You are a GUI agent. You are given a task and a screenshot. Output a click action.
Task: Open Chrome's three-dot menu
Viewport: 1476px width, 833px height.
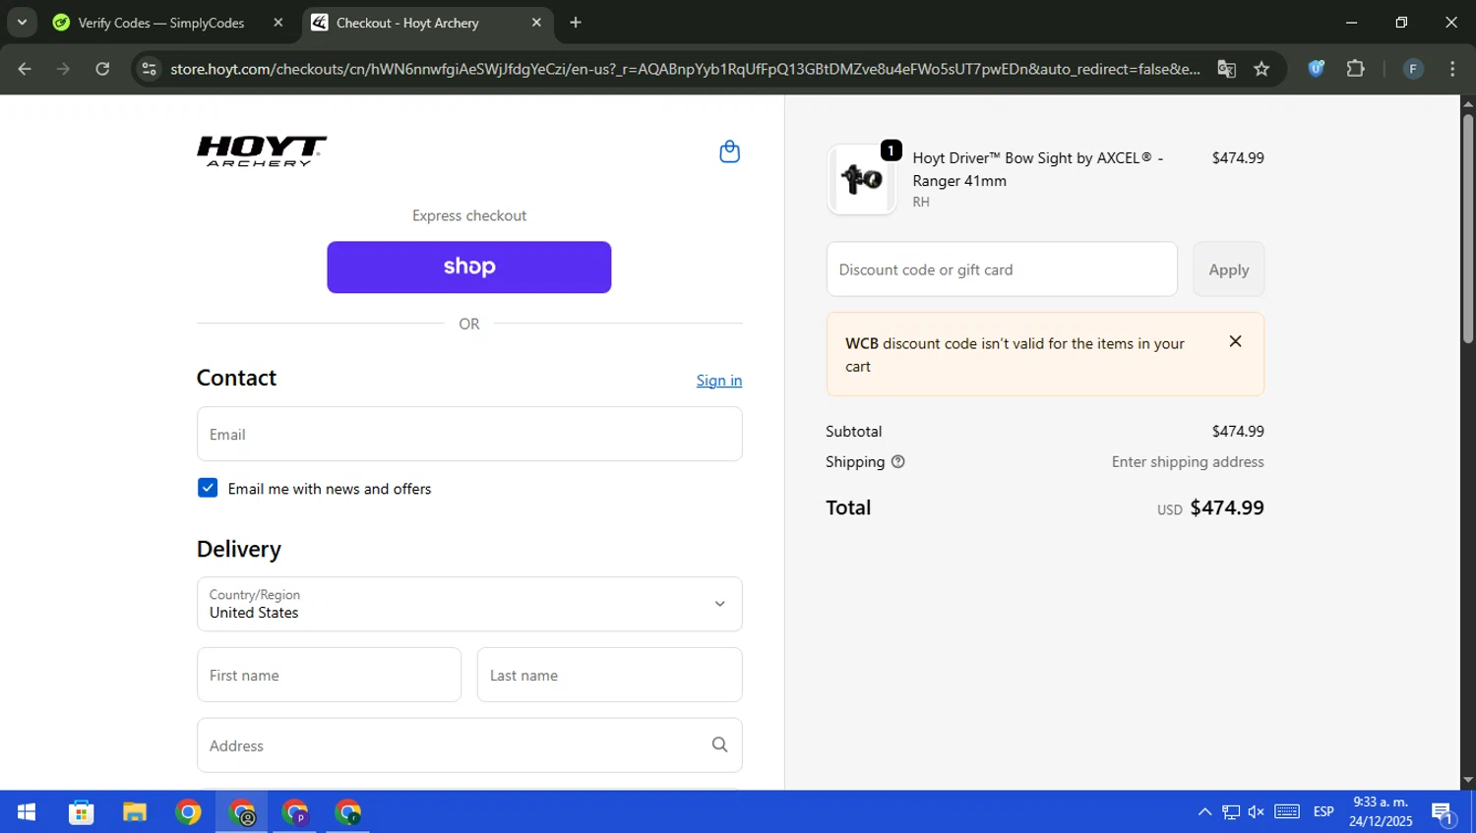point(1452,69)
